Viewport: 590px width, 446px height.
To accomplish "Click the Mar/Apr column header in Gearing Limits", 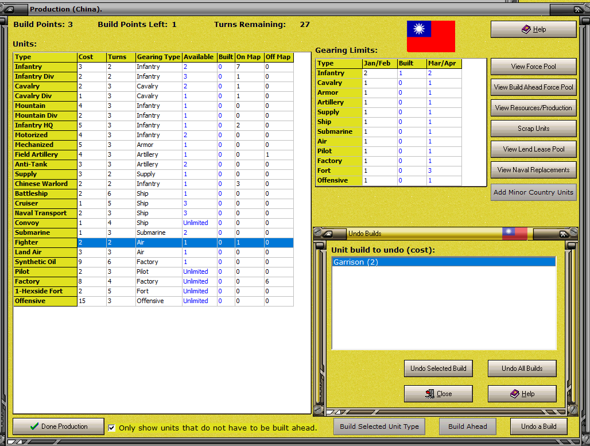I will tap(444, 64).
